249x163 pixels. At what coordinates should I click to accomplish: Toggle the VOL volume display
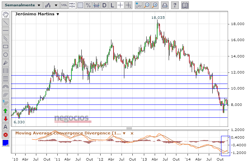(x=64, y=5)
